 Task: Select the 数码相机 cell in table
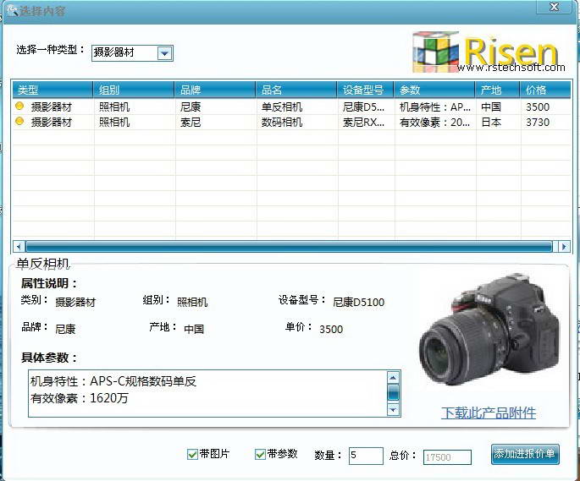click(282, 123)
